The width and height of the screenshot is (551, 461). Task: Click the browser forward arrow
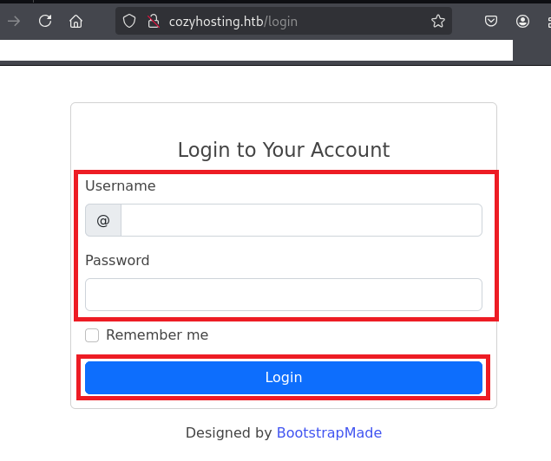tap(14, 21)
